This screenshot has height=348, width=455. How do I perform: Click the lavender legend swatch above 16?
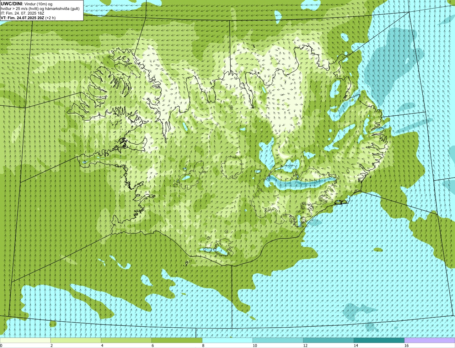(430, 340)
